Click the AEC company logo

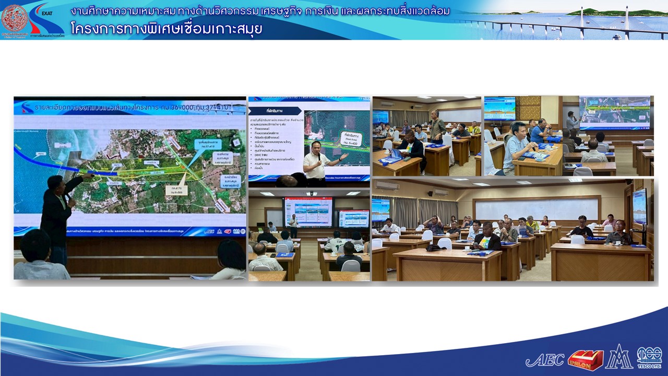tap(544, 360)
